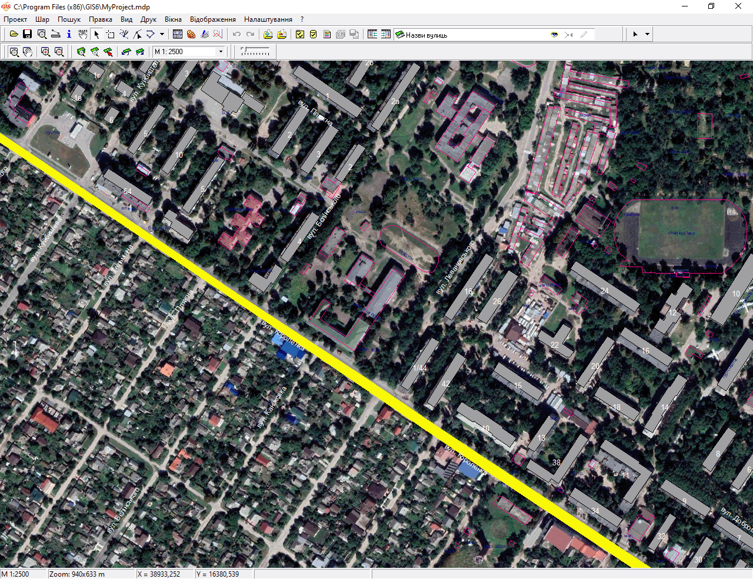753x579 pixels.
Task: Open the attribute table icon
Action: tap(178, 34)
